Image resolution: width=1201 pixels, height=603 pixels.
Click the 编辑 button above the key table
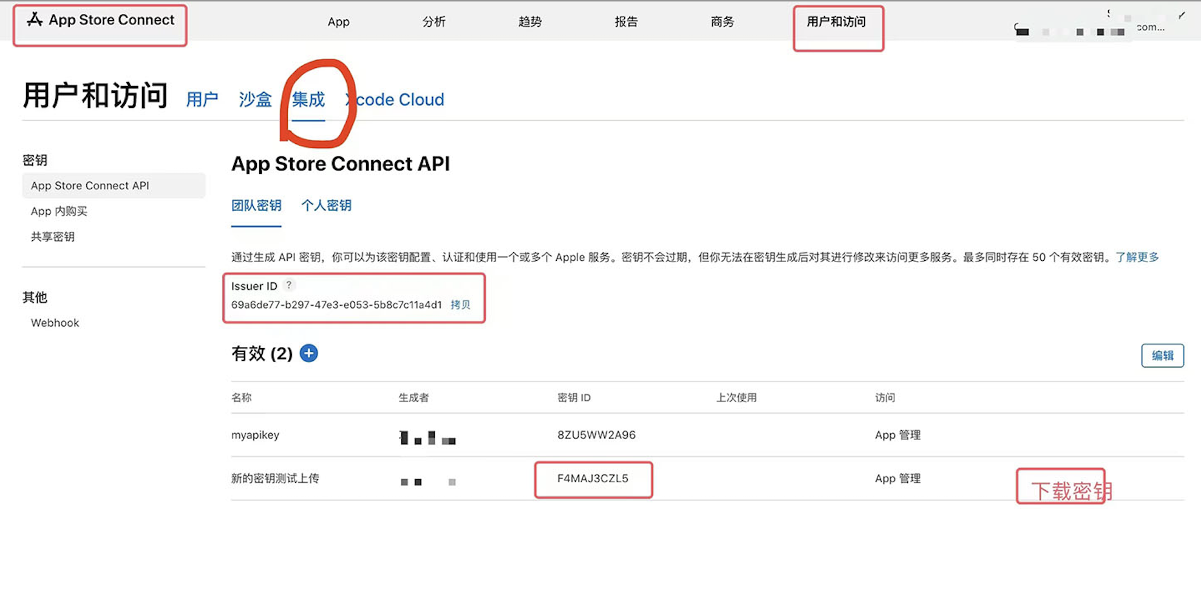(1162, 355)
